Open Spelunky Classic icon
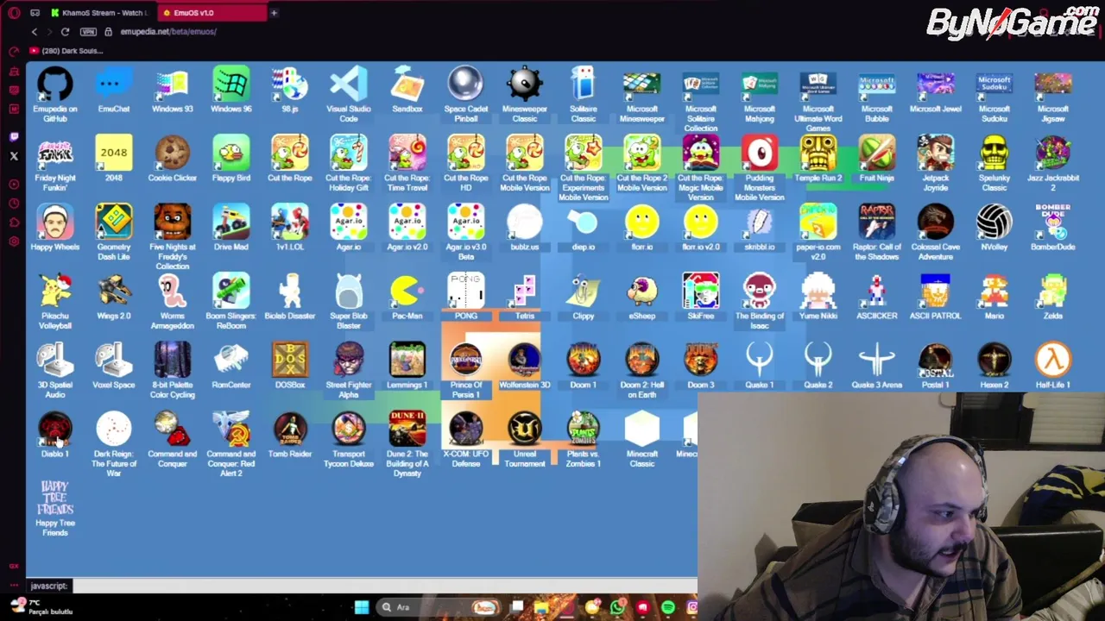Screen dimensions: 1105x621 click(994, 162)
